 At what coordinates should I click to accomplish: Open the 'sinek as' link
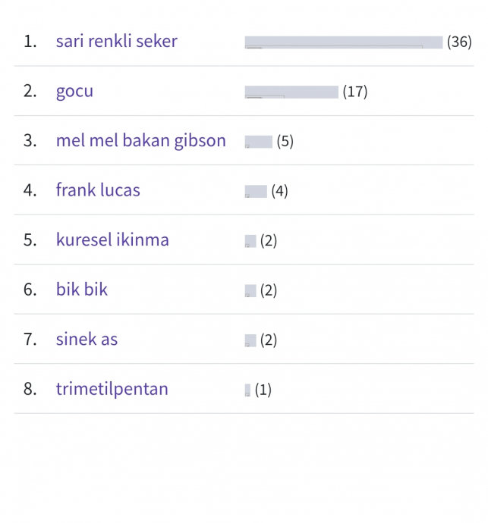click(87, 340)
